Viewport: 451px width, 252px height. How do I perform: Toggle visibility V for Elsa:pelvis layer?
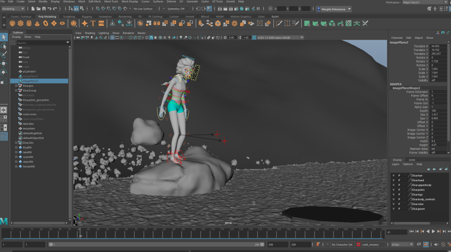393,190
